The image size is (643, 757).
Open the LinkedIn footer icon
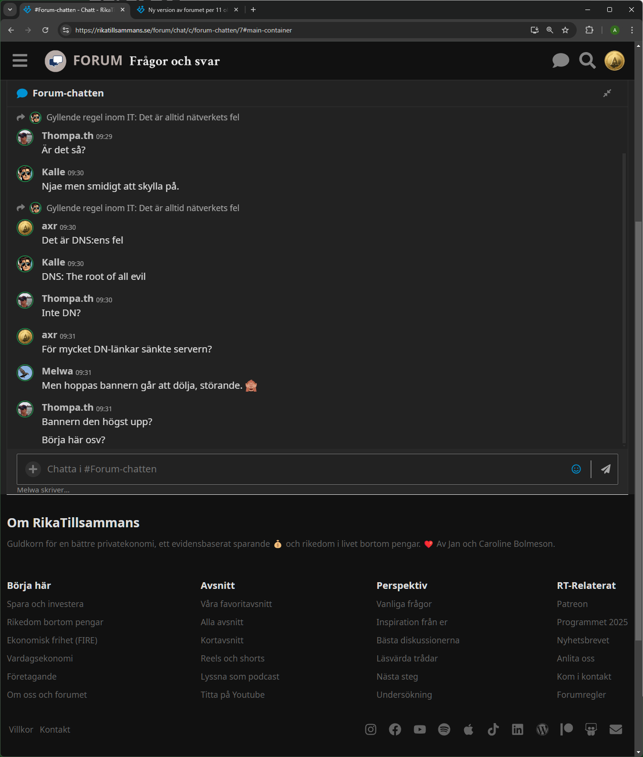(518, 729)
